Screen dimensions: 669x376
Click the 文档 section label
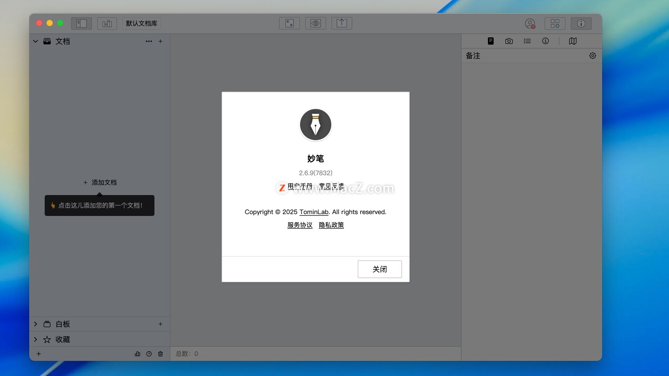point(63,41)
